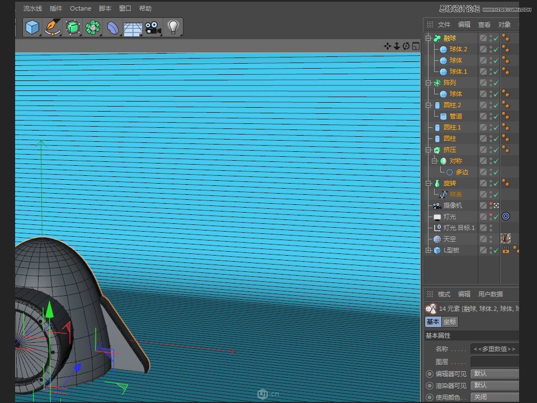Select the Bend deformer icon

click(112, 27)
